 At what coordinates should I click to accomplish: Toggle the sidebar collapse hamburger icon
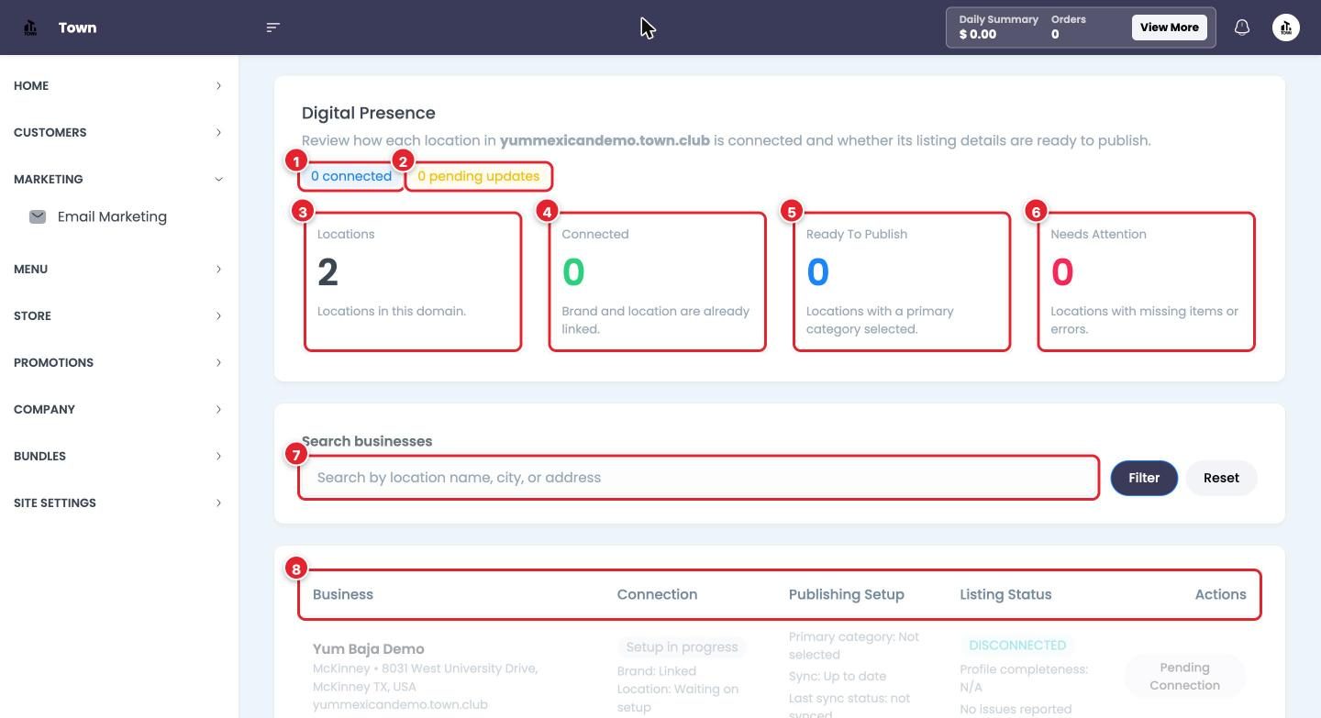pyautogui.click(x=272, y=28)
